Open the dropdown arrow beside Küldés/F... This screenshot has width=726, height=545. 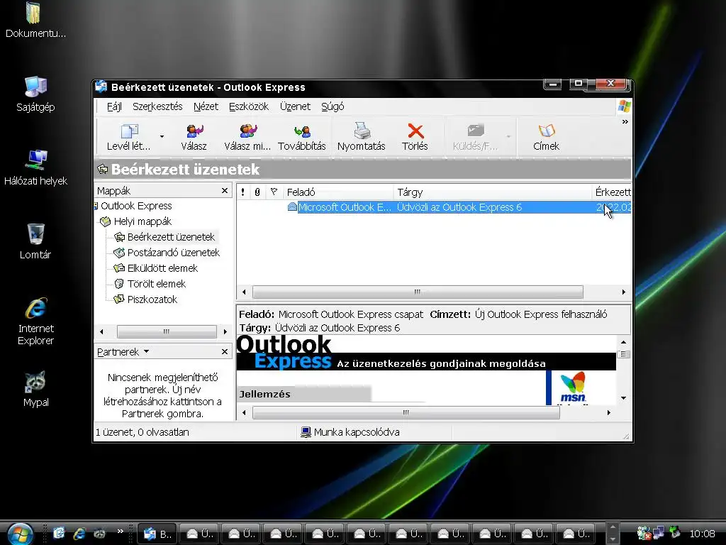point(508,137)
